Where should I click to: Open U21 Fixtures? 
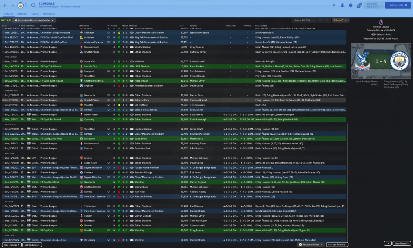click(x=11, y=245)
